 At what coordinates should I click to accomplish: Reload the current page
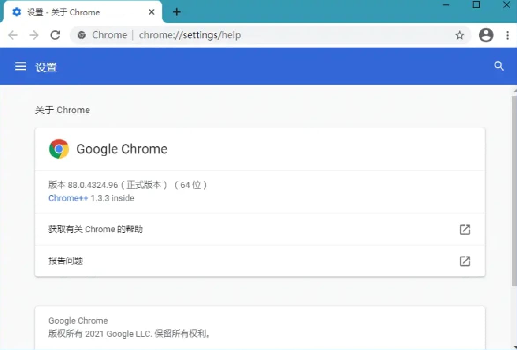coord(55,35)
